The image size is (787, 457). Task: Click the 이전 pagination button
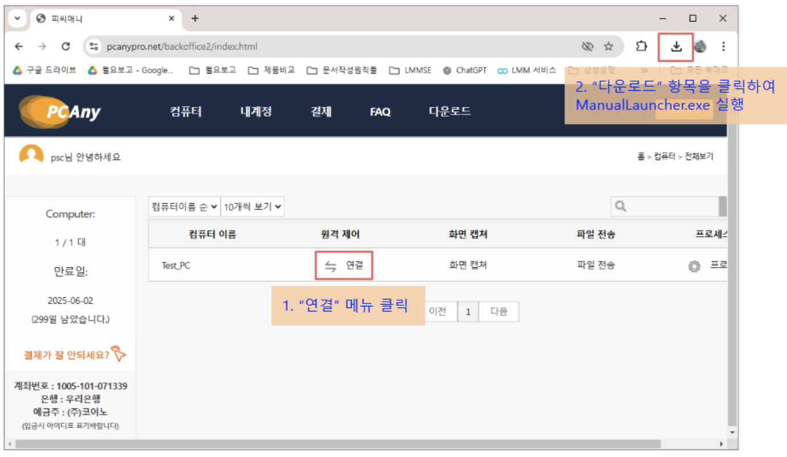tap(438, 312)
